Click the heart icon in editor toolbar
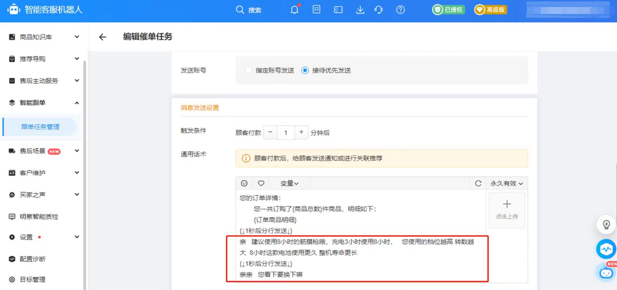This screenshot has height=290, width=617. 261,183
